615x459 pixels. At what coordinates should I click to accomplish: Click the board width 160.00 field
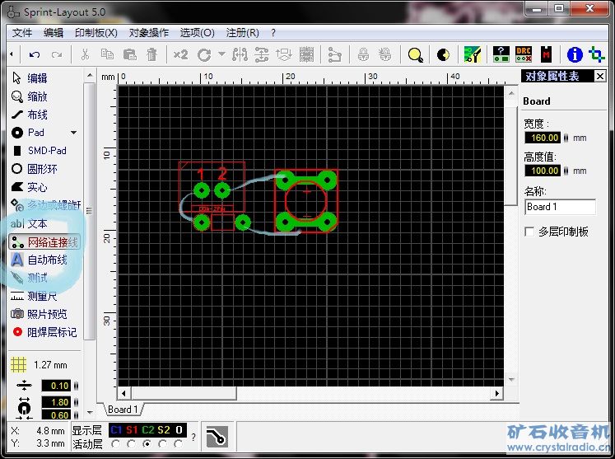pyautogui.click(x=543, y=138)
